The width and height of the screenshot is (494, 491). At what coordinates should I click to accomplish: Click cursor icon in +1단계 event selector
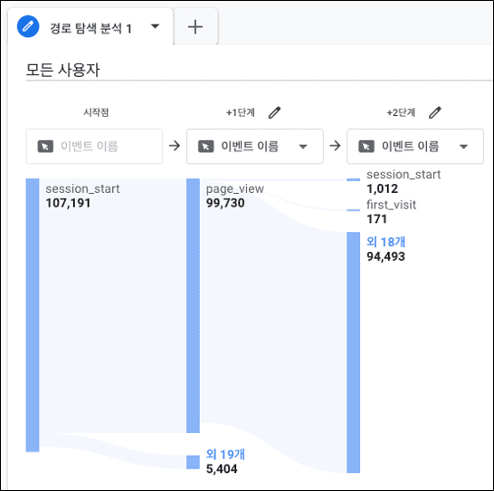click(x=205, y=147)
